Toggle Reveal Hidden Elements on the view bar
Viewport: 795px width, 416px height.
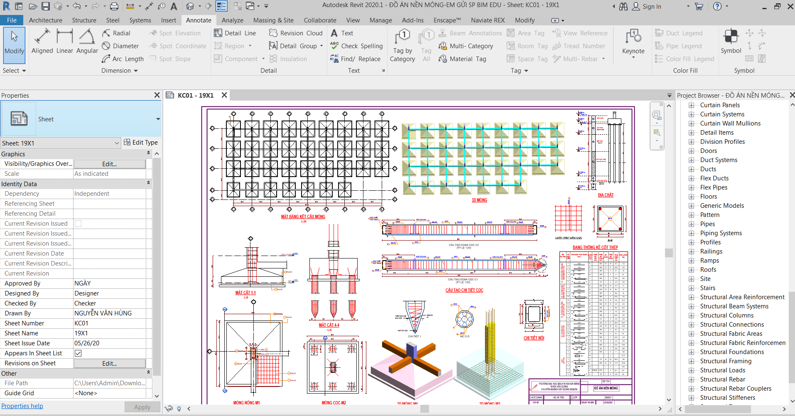coord(179,409)
